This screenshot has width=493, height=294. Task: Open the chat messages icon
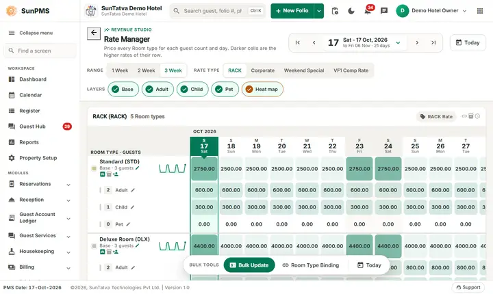pyautogui.click(x=384, y=11)
